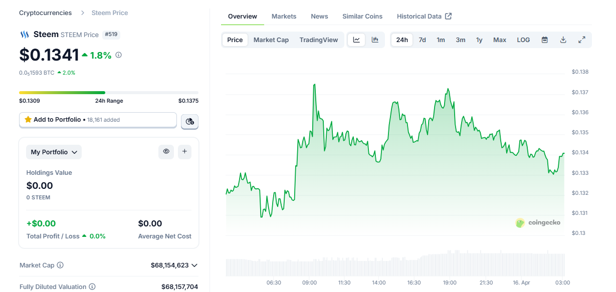Select the 1m time range
Screen dimensions: 616x292
(441, 40)
